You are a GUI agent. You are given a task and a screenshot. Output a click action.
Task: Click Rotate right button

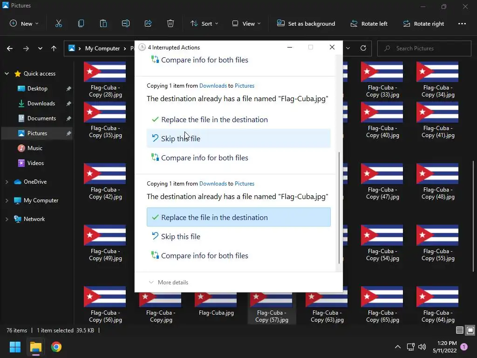click(423, 23)
